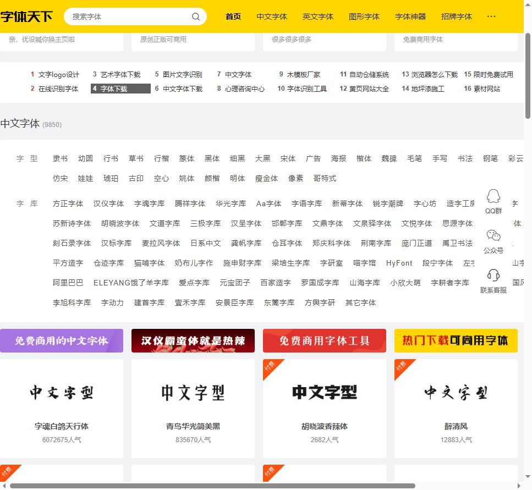Select the 楷体 font type
The image size is (532, 490).
point(364,158)
